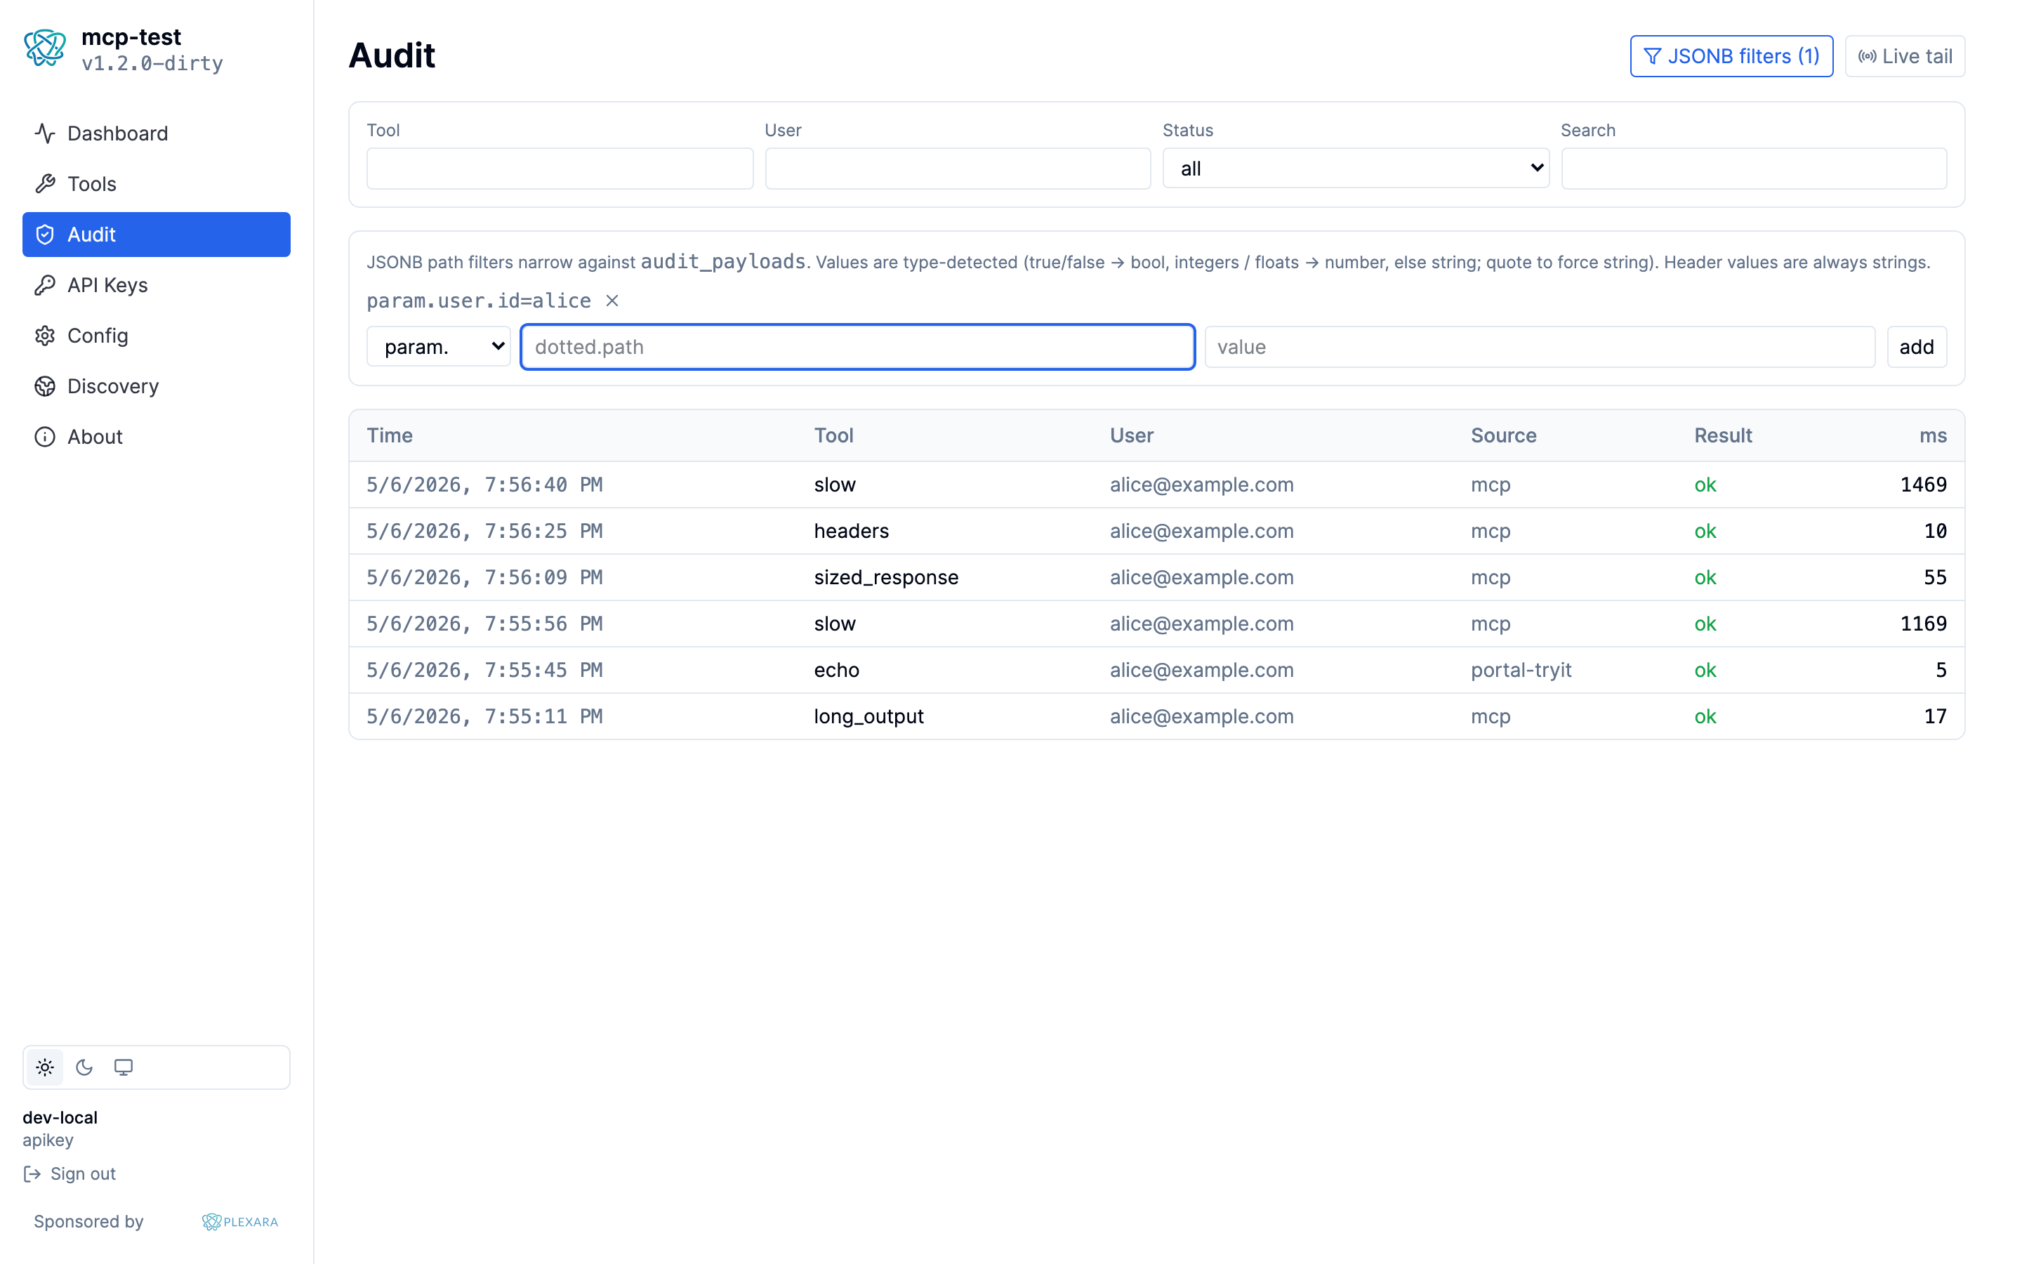Click the value input field
This screenshot has height=1264, width=2022.
[1540, 347]
